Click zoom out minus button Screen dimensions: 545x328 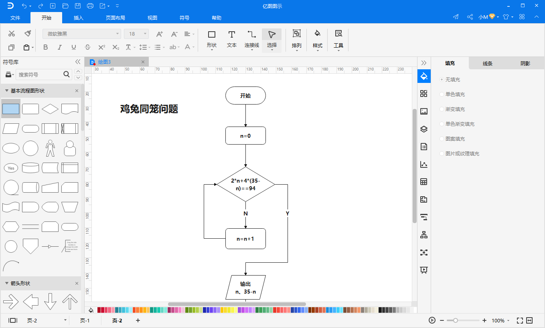[442, 320]
